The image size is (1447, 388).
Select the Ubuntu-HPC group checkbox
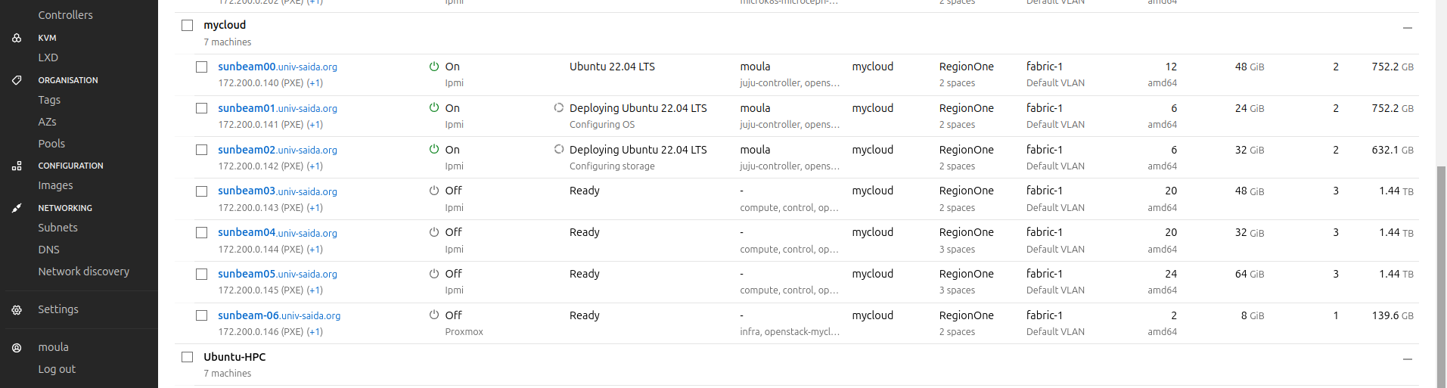pos(188,357)
